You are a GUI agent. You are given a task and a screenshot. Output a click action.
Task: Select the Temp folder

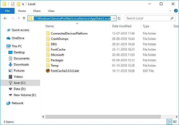[55, 66]
